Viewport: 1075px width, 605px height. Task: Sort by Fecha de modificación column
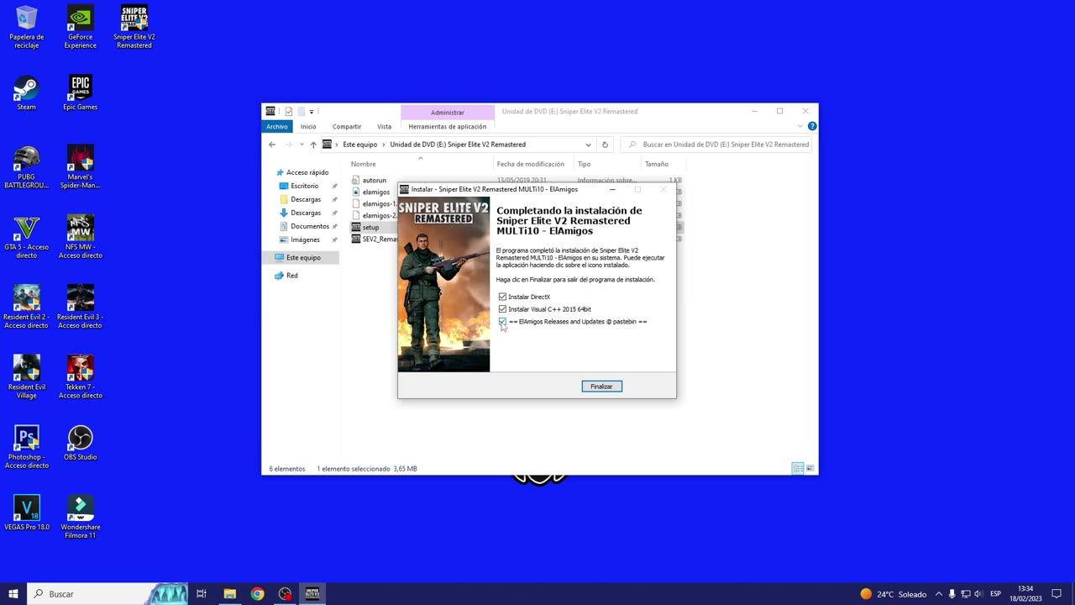(x=531, y=164)
